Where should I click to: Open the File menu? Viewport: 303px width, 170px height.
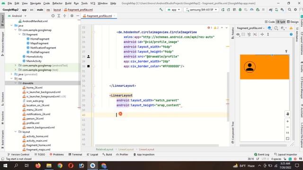pyautogui.click(x=9, y=3)
